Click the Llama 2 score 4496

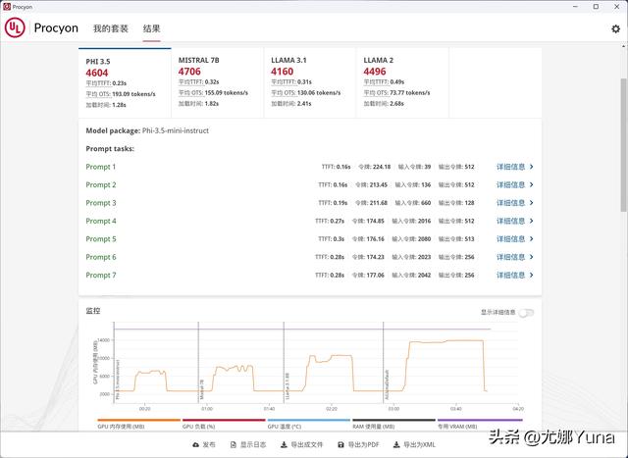[375, 72]
